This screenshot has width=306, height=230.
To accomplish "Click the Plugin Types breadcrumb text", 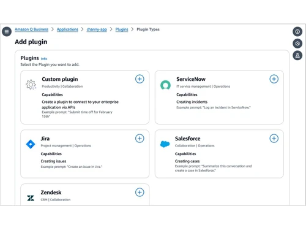I will tap(148, 29).
